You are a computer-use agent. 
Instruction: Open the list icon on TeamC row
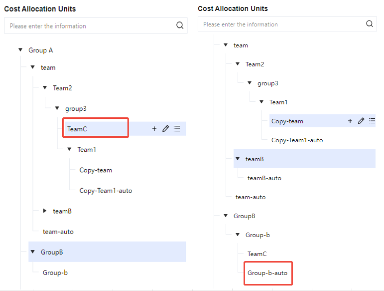click(x=177, y=129)
